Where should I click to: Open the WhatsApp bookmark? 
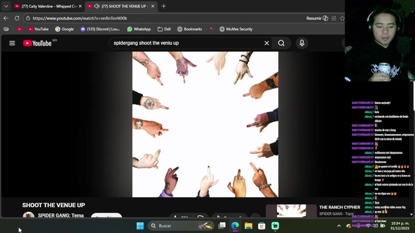click(x=139, y=29)
